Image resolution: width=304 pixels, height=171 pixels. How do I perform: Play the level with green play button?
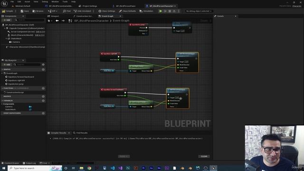tap(161, 11)
